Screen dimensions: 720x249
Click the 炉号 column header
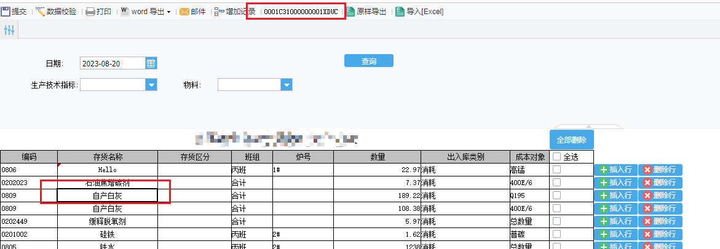[303, 157]
